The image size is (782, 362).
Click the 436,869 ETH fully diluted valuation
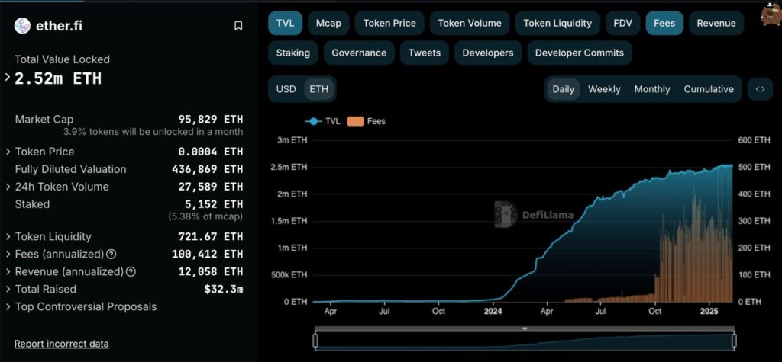[207, 169]
